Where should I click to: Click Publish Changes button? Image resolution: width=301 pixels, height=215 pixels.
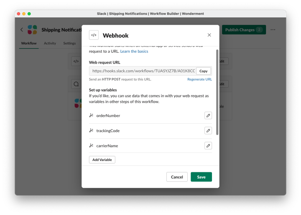click(244, 30)
